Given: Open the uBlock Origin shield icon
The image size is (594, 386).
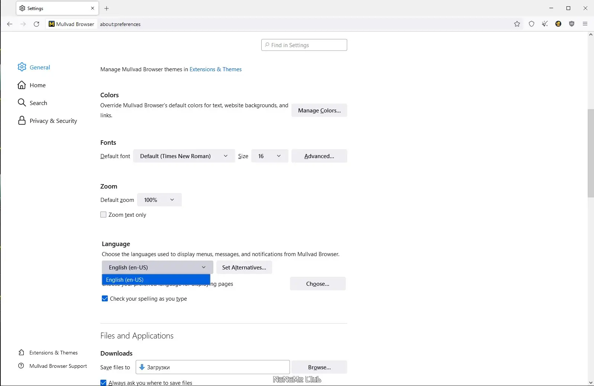Looking at the screenshot, I should click(x=572, y=24).
